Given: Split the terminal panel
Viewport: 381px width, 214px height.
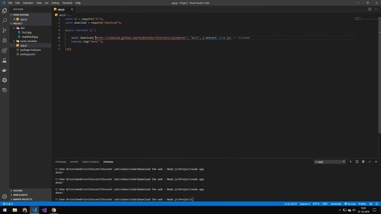Looking at the screenshot, I should coord(357,162).
